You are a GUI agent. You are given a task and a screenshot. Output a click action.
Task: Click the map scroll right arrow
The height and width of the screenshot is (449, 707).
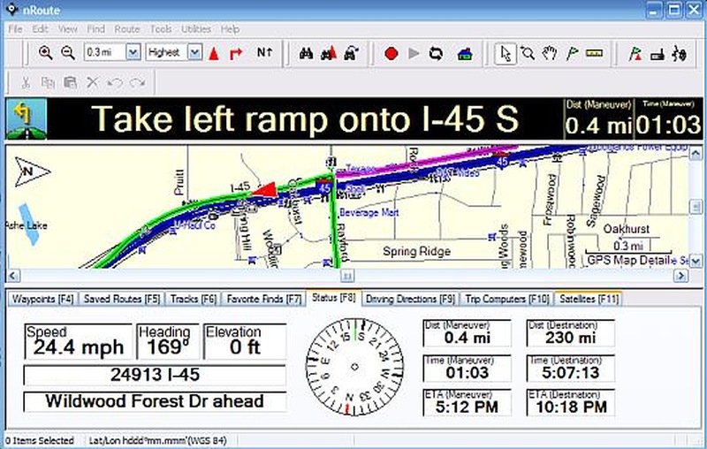click(680, 276)
